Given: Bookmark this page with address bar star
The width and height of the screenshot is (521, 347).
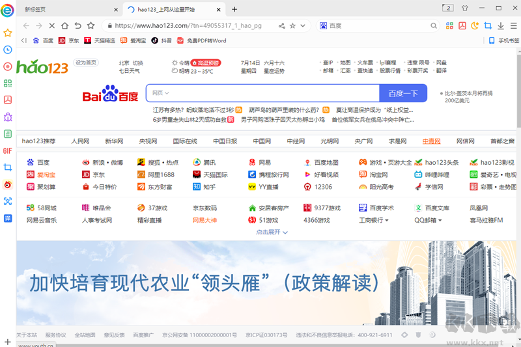Looking at the screenshot, I should click(x=292, y=26).
